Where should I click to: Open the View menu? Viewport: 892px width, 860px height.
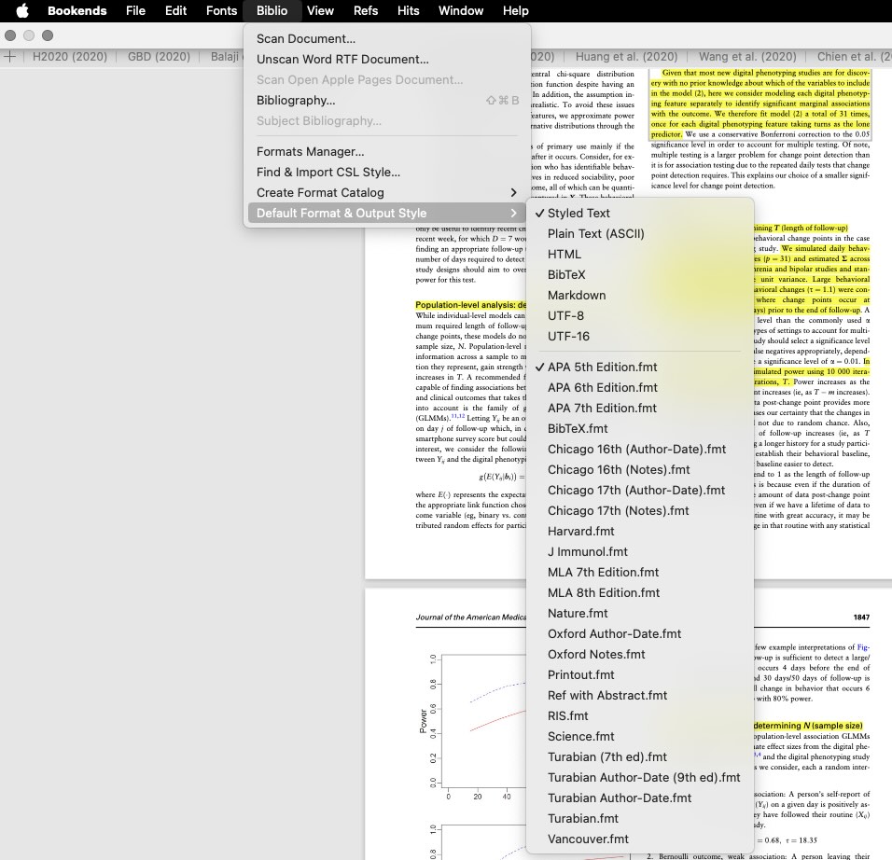click(320, 11)
